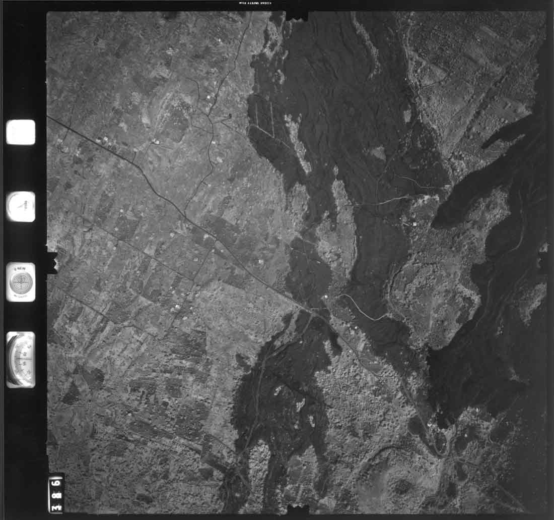
Task: Click where the diagonal road meets the left photo edge
Action: pos(48,117)
